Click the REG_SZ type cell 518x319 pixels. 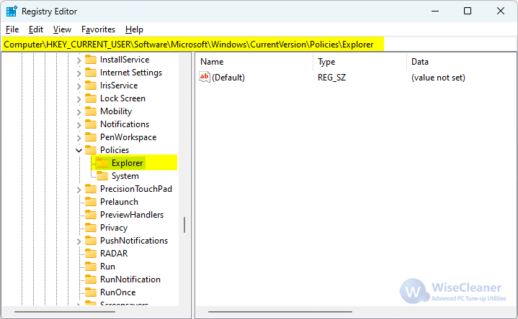coord(331,78)
